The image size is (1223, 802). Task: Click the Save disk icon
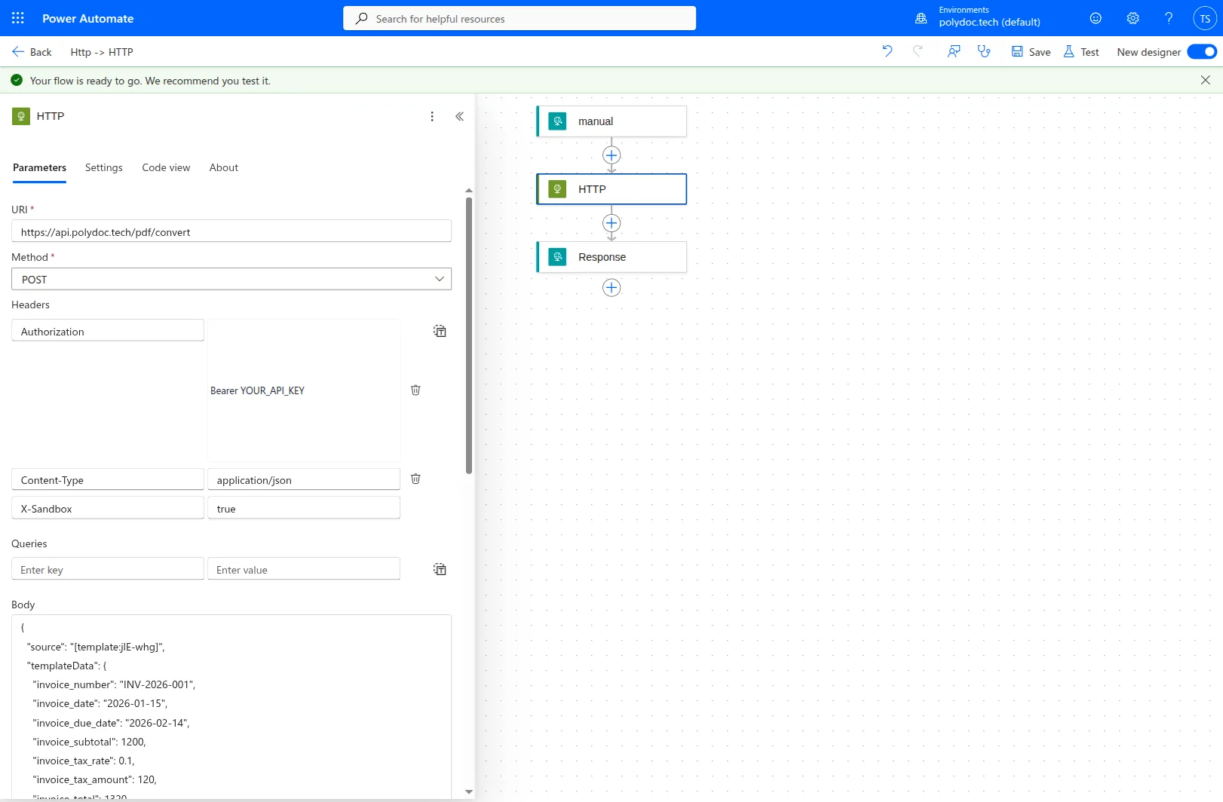pos(1017,51)
